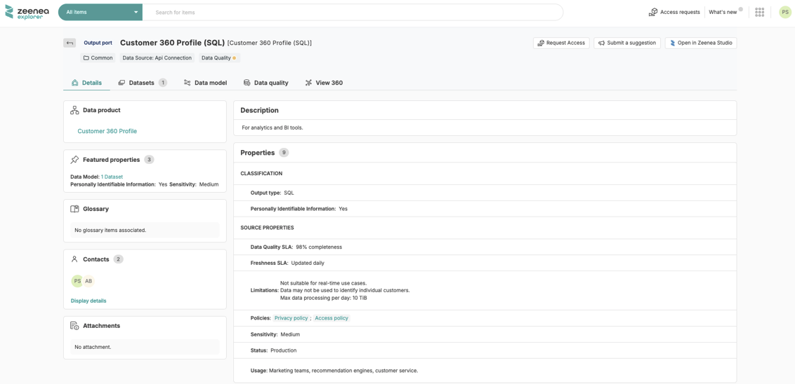Click Submit a suggestion button
The width and height of the screenshot is (795, 384).
click(x=626, y=43)
